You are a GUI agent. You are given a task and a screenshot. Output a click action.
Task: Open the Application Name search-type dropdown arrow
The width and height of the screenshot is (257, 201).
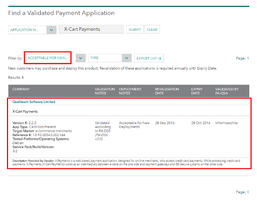(52, 30)
